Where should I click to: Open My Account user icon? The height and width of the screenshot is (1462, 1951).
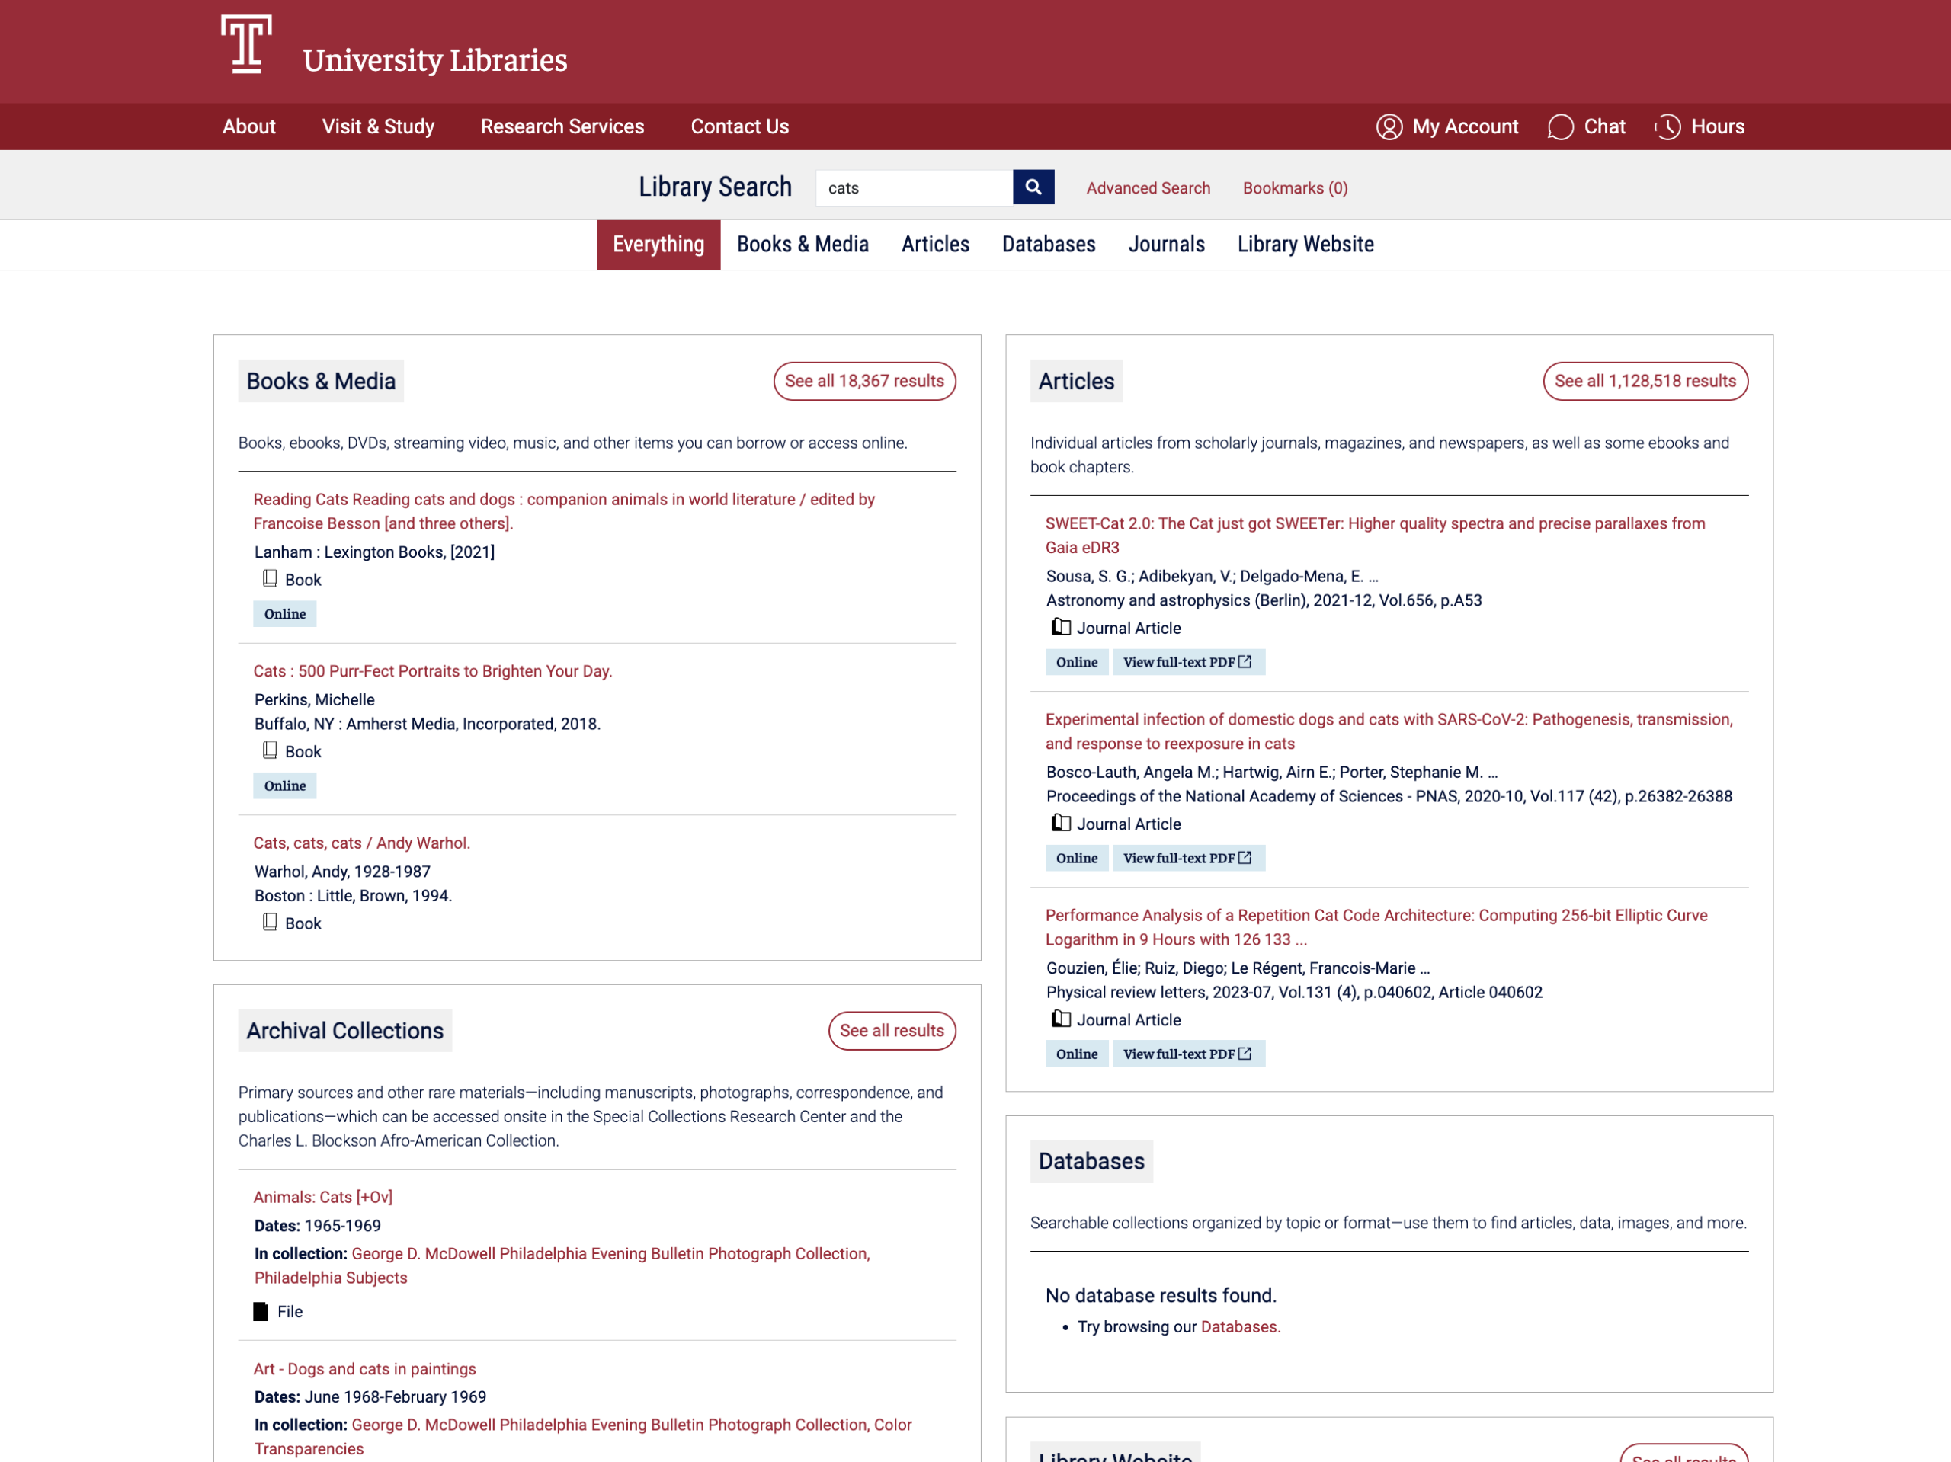point(1389,127)
